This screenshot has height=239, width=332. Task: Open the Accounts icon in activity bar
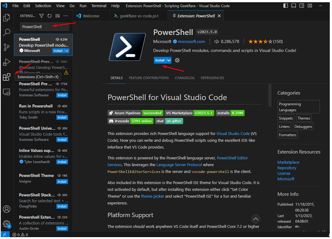point(7,209)
